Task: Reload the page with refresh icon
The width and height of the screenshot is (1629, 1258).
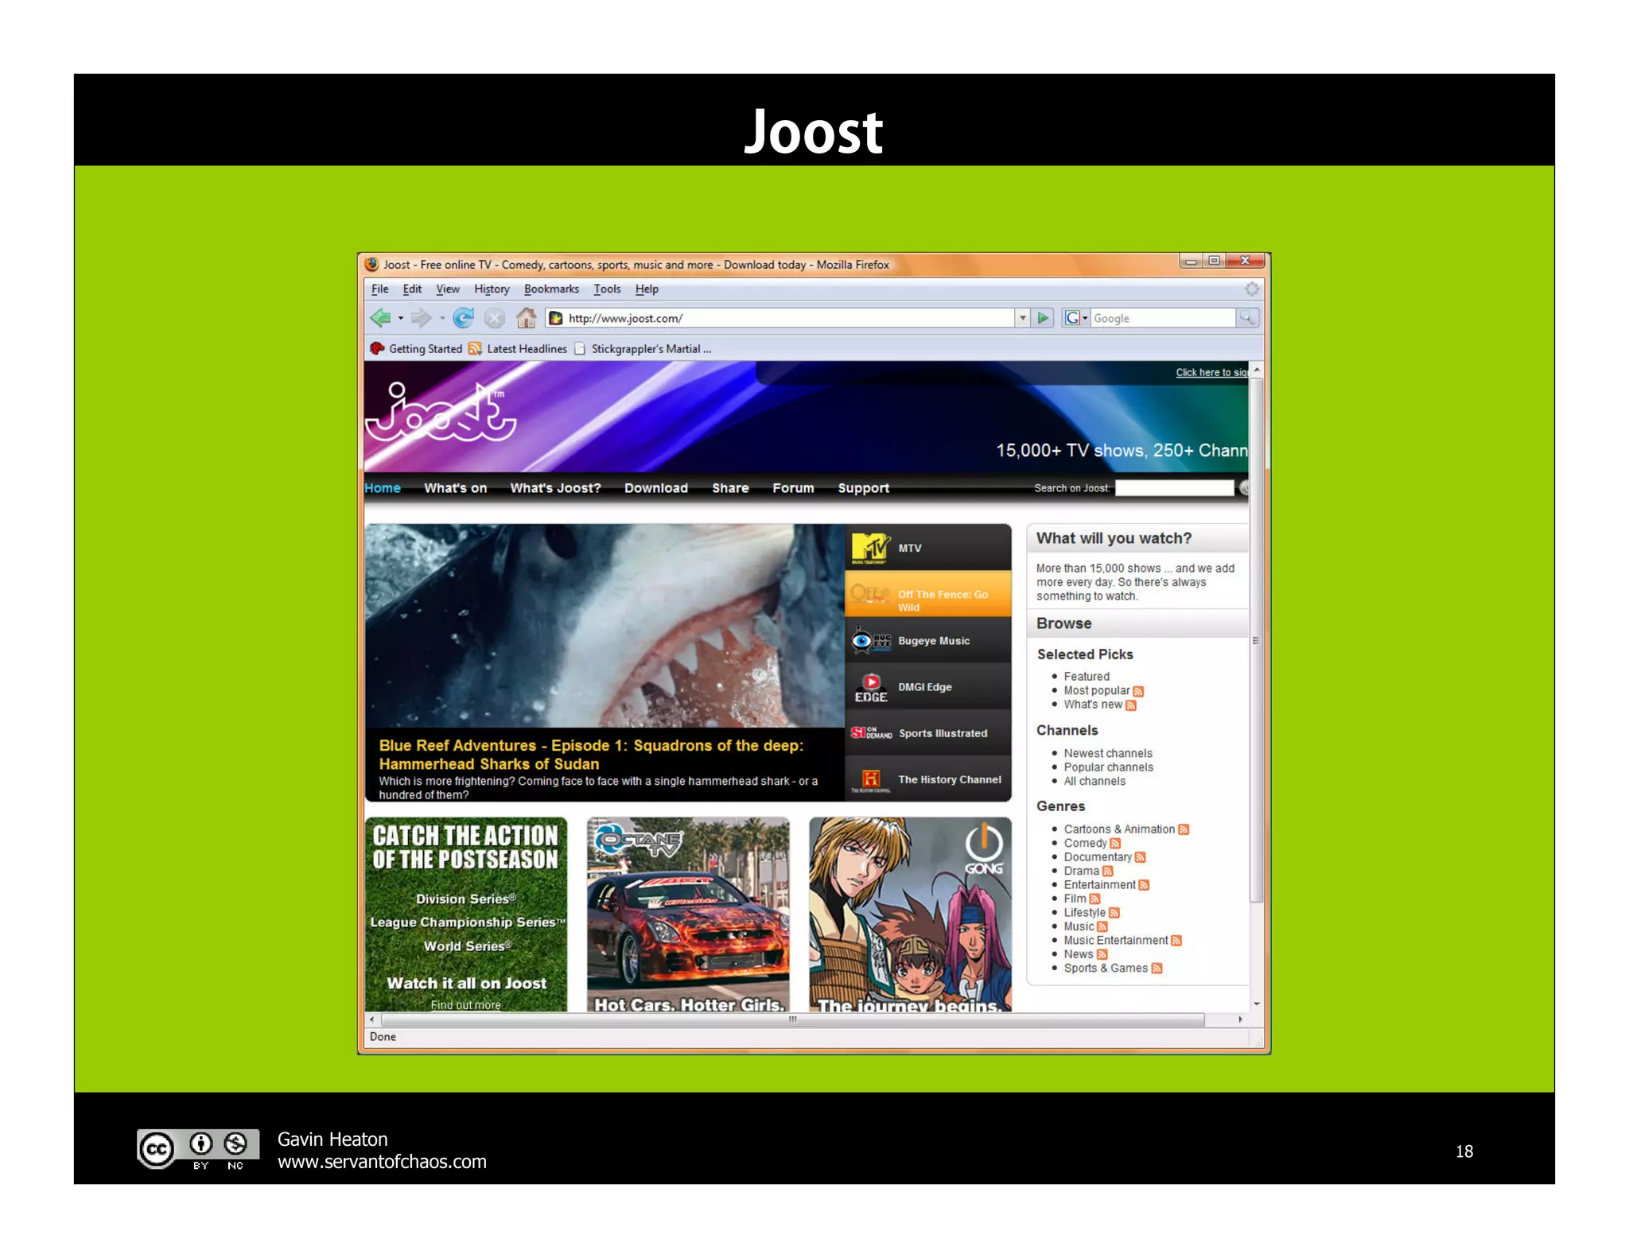Action: pos(463,318)
